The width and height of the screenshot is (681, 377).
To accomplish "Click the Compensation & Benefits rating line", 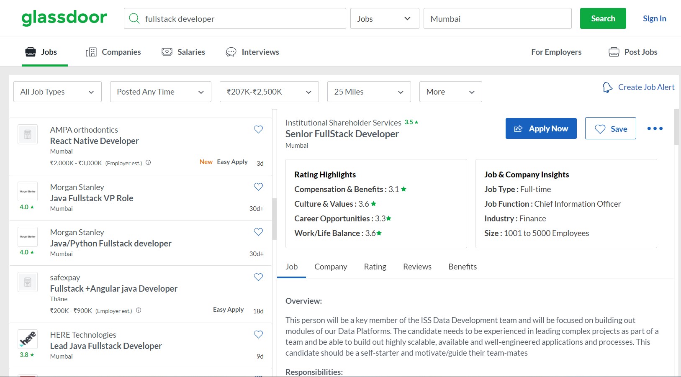I will pyautogui.click(x=350, y=189).
